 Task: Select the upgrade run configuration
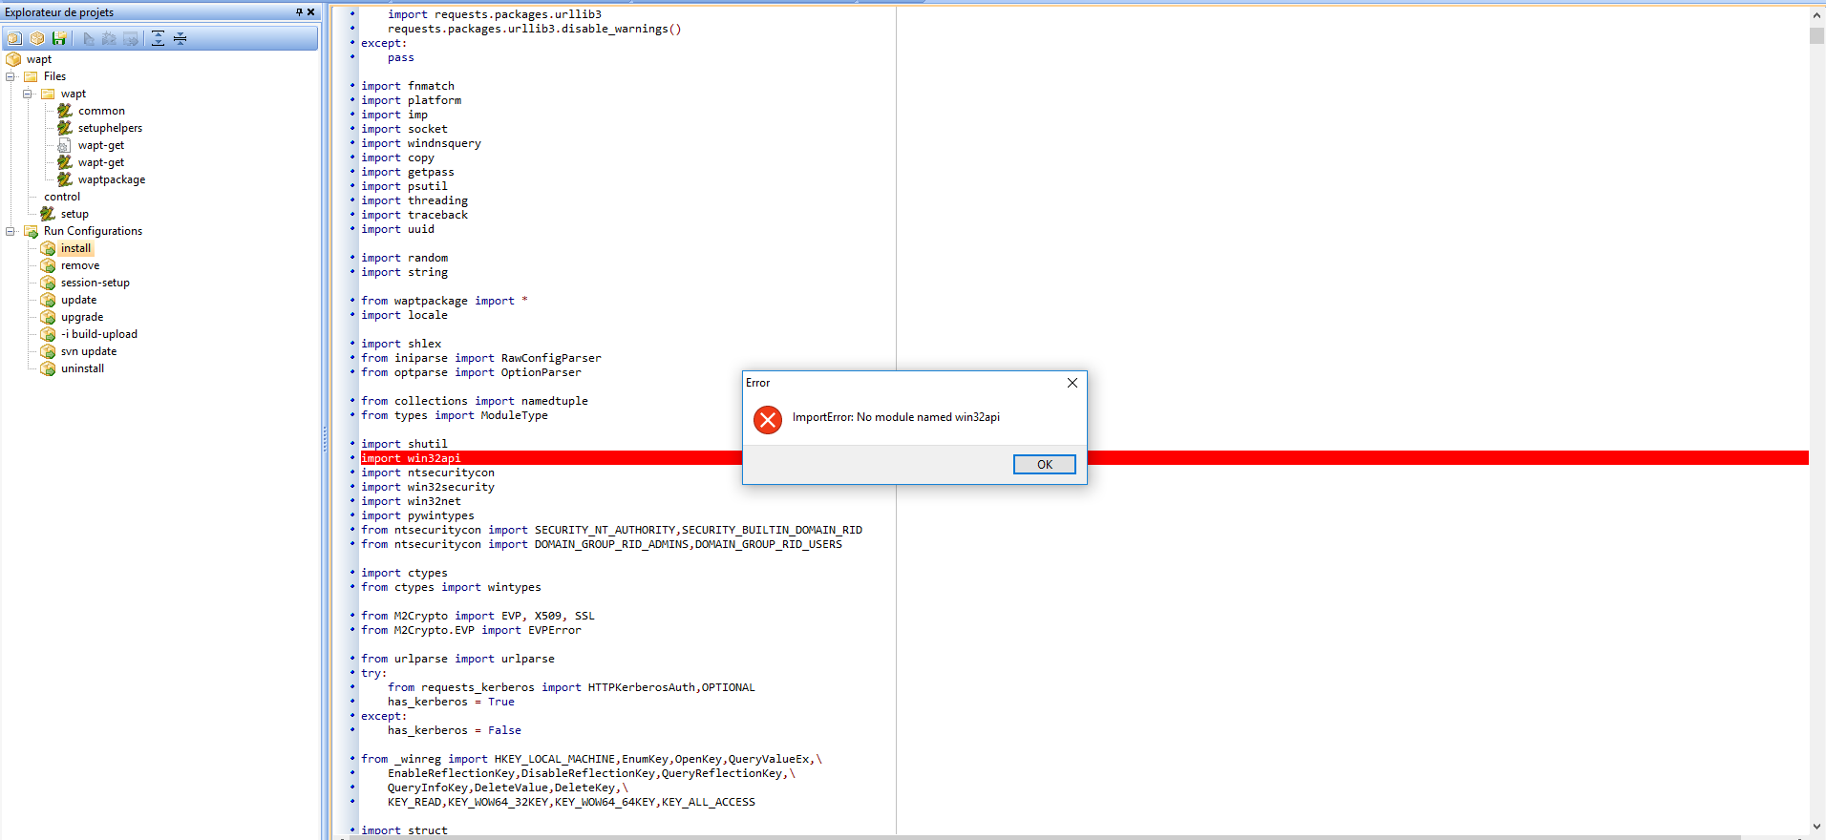82,317
